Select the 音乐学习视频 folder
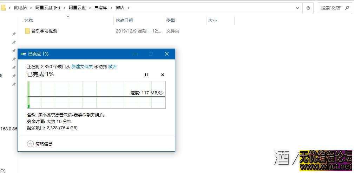Viewport: 354px width, 173px height. point(44,31)
